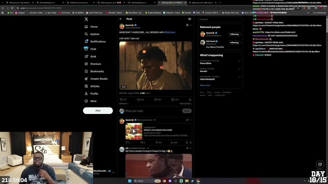Open the Relevant replies sort dropdown
Image resolution: width=328 pixels, height=184 pixels.
coord(124,103)
